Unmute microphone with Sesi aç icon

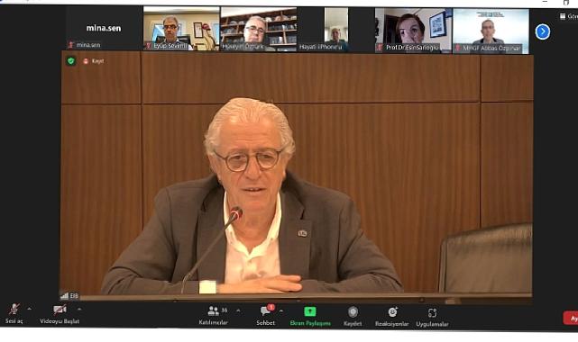point(14,314)
